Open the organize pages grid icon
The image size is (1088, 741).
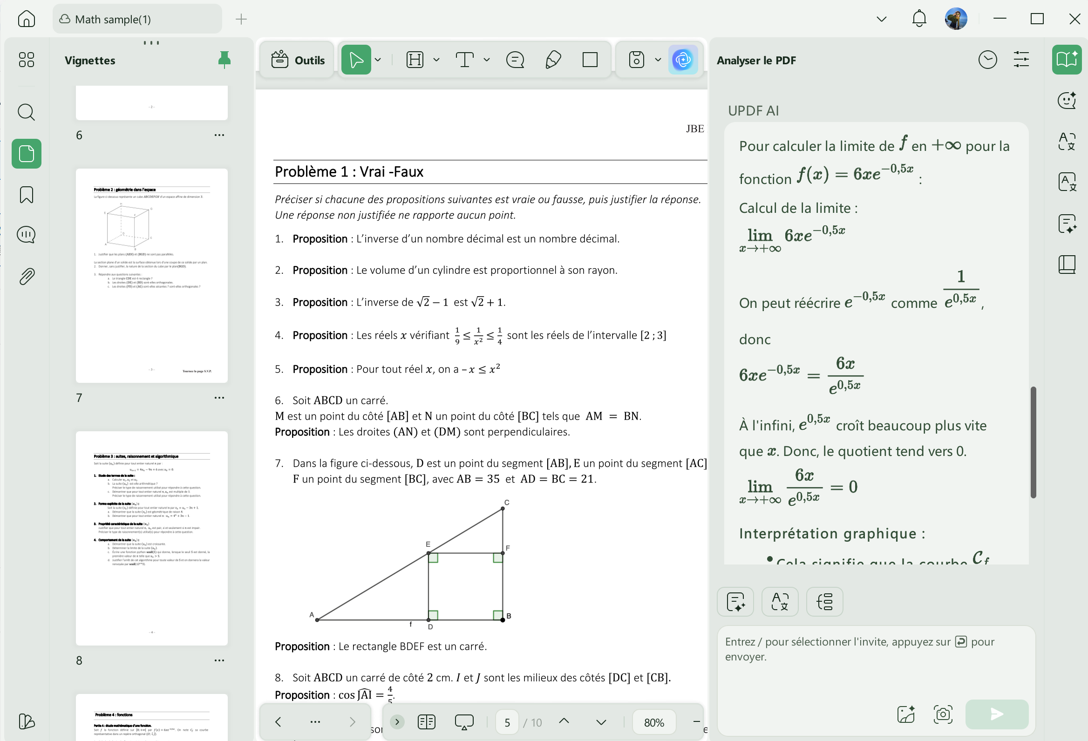(x=26, y=60)
